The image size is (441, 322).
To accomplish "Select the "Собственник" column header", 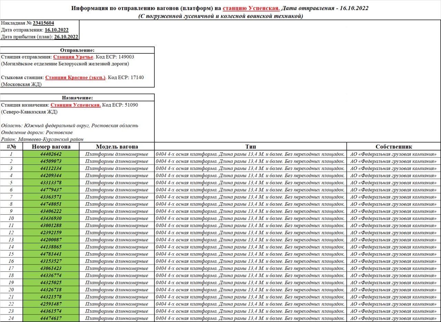I will point(393,147).
